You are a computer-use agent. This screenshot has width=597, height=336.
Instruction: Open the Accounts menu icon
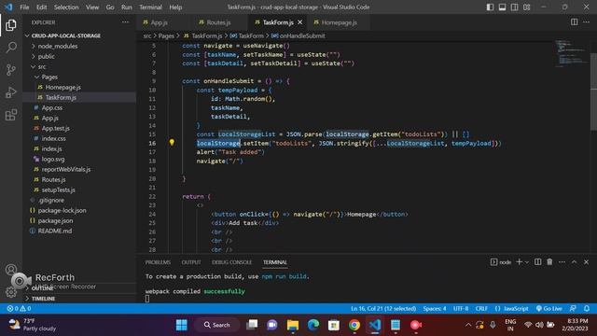[11, 270]
